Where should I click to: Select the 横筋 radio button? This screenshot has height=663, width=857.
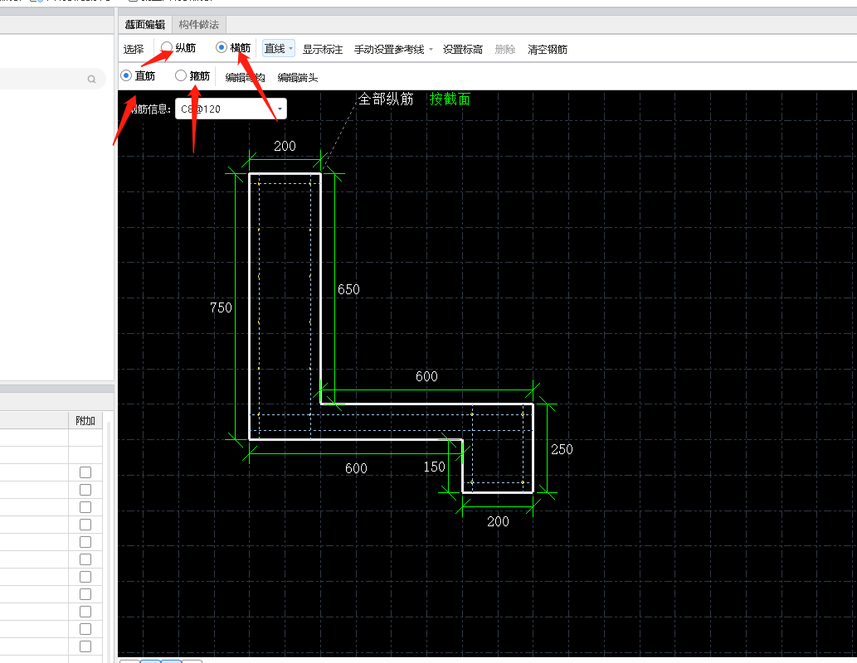222,47
